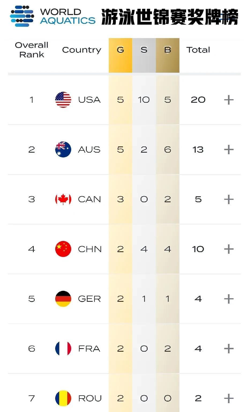Click the China flag icon
The width and height of the screenshot is (248, 412).
point(63,249)
